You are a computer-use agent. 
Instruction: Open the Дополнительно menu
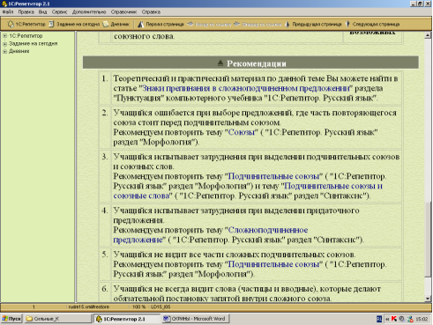pos(89,12)
